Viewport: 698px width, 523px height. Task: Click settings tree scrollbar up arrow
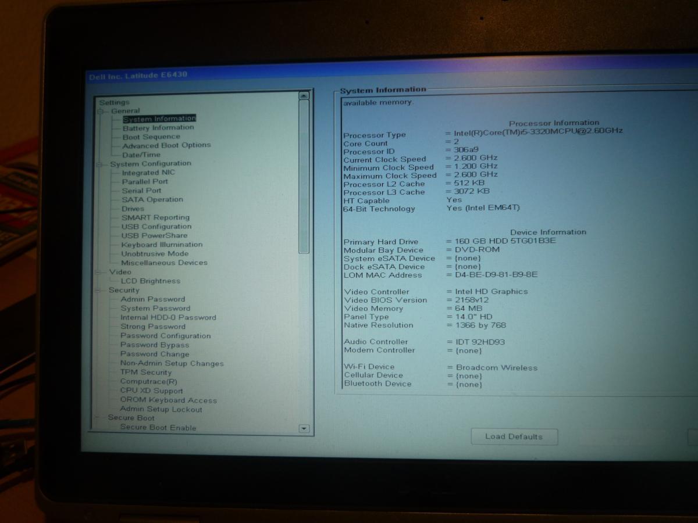coord(304,95)
